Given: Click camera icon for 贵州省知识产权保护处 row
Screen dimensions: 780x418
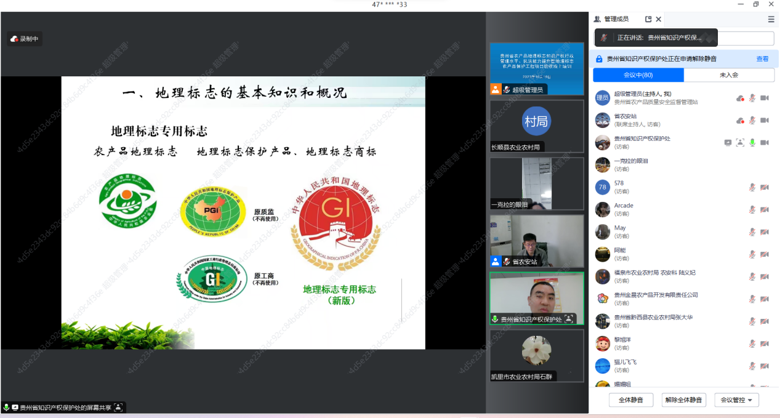Looking at the screenshot, I should tap(765, 142).
